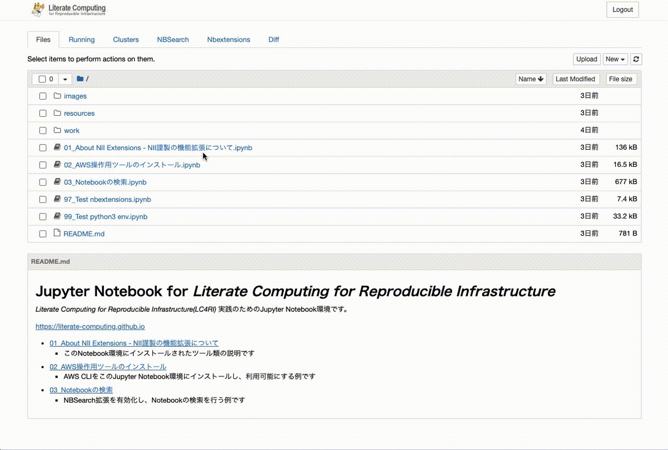Open README.md from the file list

point(84,234)
